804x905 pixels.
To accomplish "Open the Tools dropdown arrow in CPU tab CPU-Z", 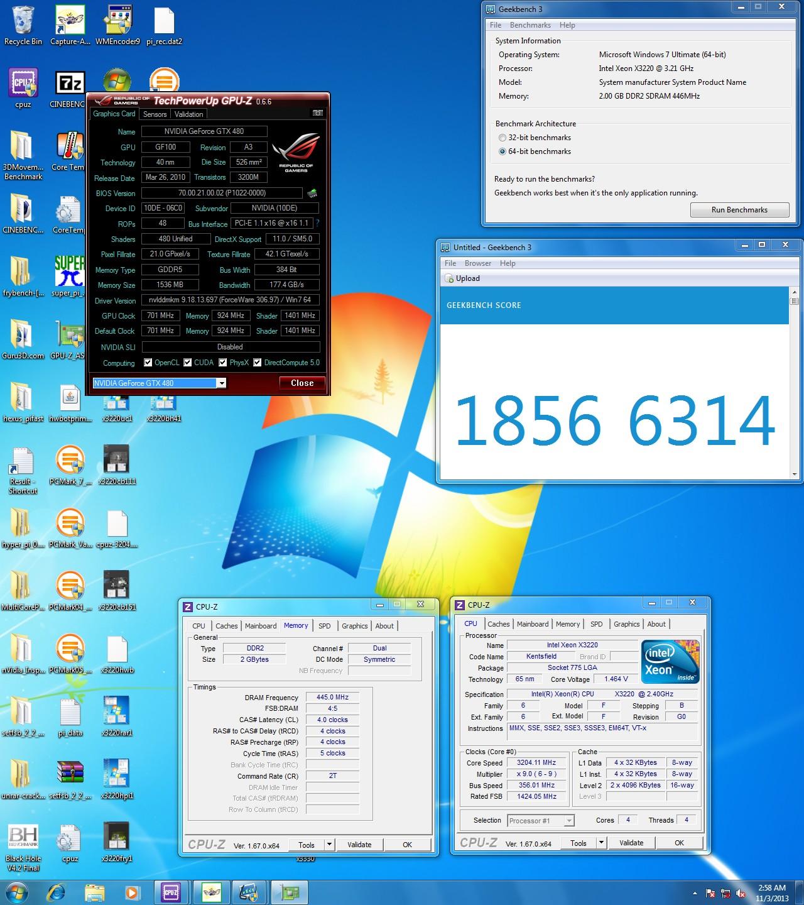I will (x=601, y=843).
